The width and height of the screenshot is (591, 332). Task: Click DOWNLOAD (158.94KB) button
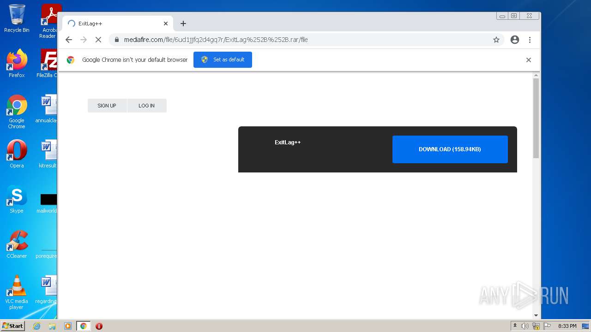click(450, 149)
